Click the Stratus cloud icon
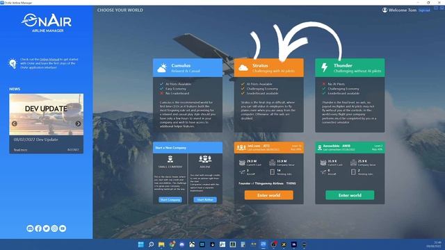The image size is (445, 250). tap(243, 68)
